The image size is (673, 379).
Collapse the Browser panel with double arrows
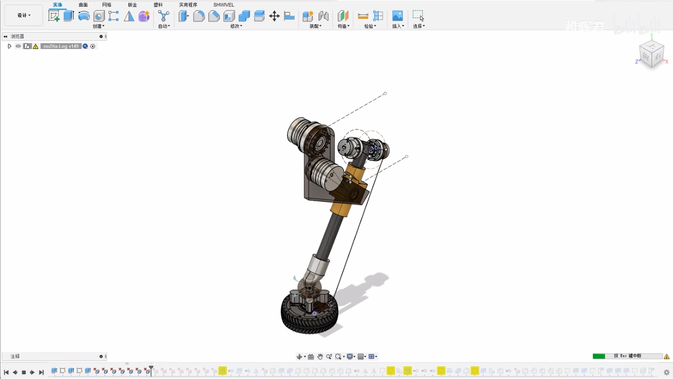coord(6,36)
